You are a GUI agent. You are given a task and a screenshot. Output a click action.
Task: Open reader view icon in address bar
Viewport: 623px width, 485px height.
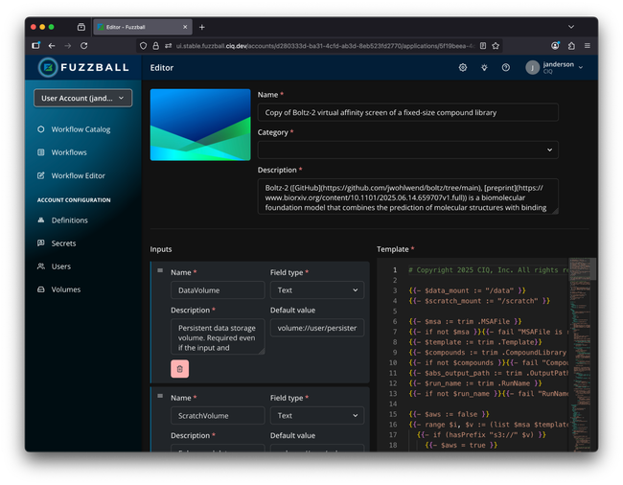click(483, 46)
